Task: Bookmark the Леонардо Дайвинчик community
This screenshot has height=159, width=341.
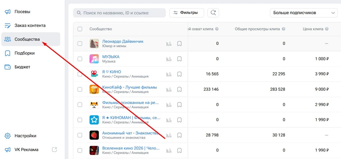Action: click(179, 44)
